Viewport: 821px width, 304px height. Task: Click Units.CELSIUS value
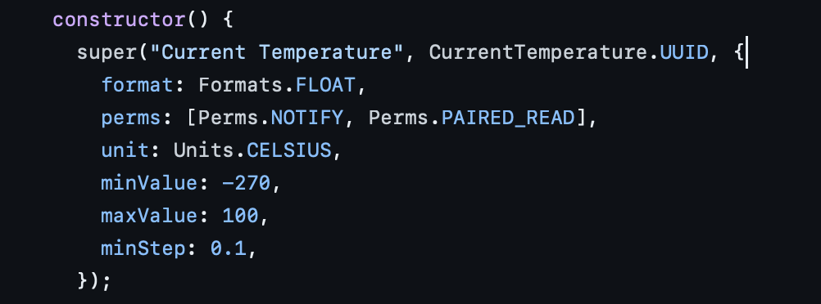coord(252,150)
